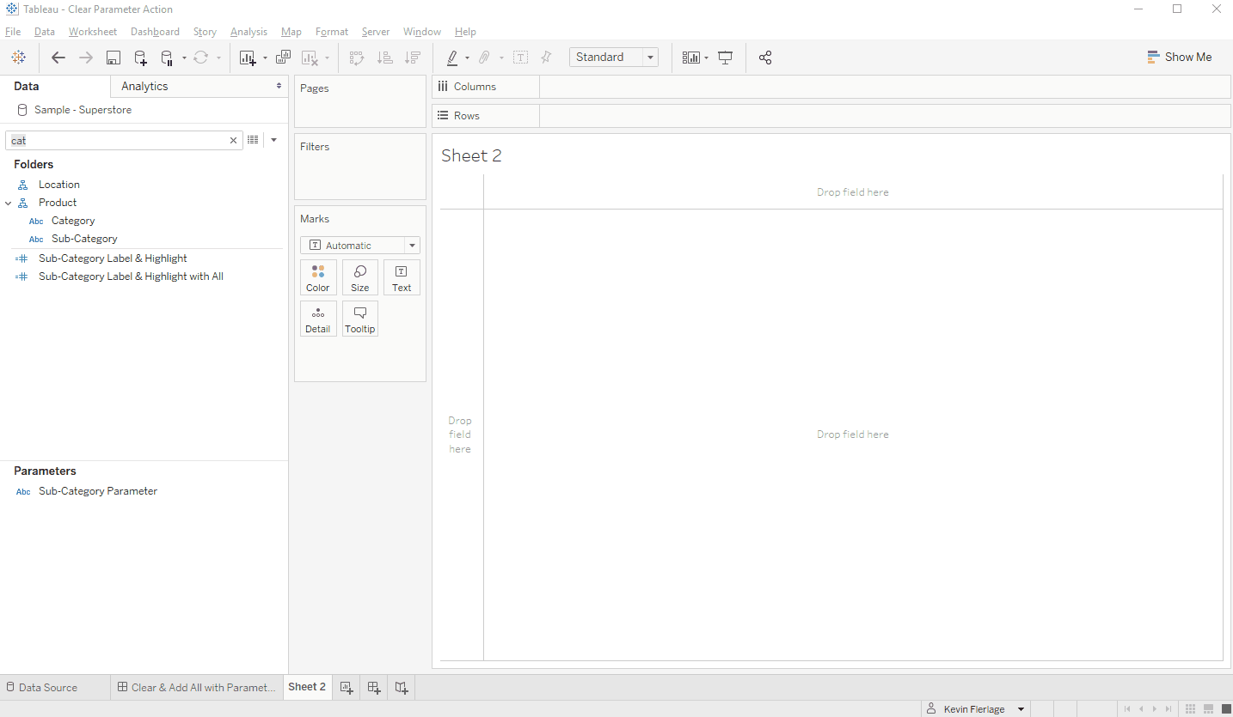Open the Data pane options dropdown arrow

[x=273, y=140]
